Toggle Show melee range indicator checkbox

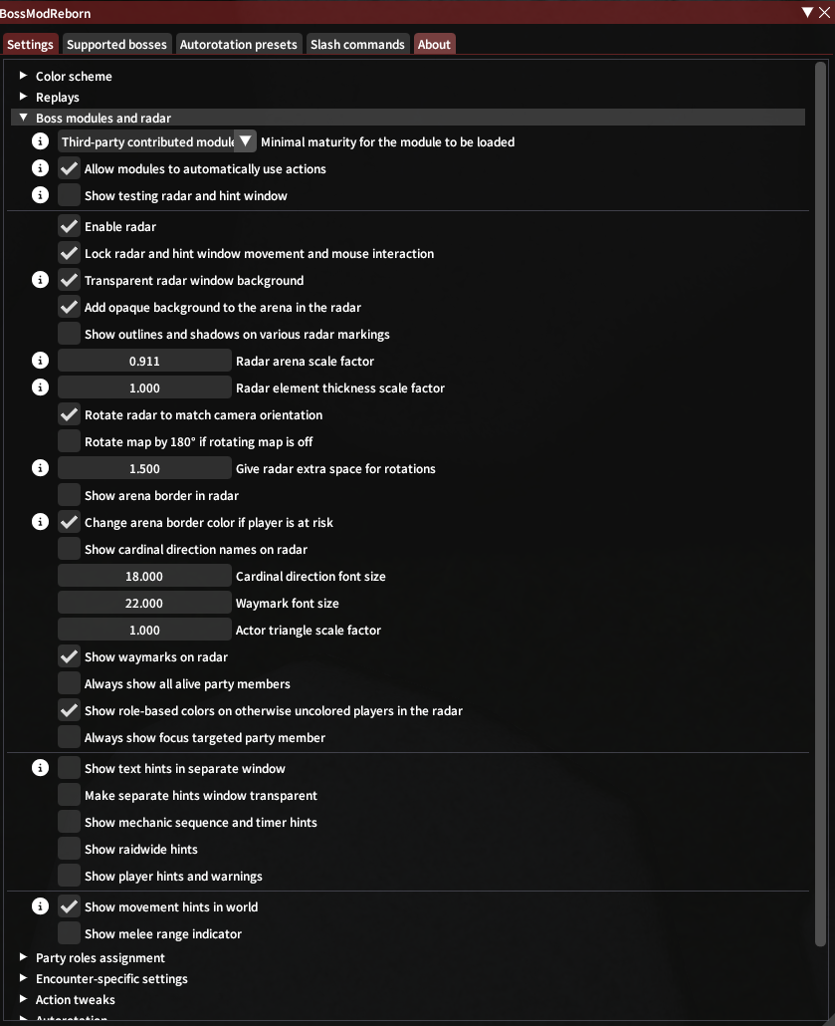(69, 933)
